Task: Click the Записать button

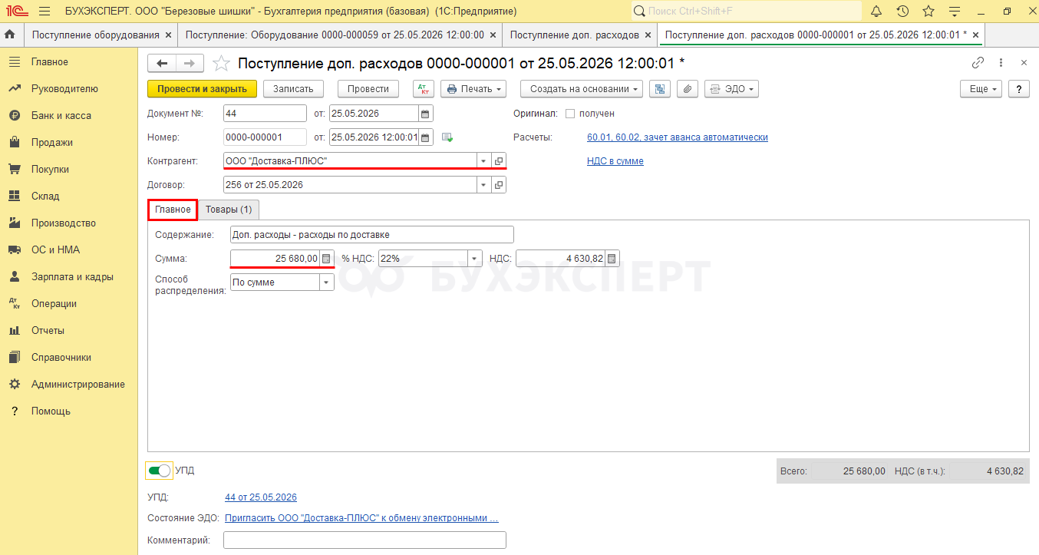Action: 293,89
